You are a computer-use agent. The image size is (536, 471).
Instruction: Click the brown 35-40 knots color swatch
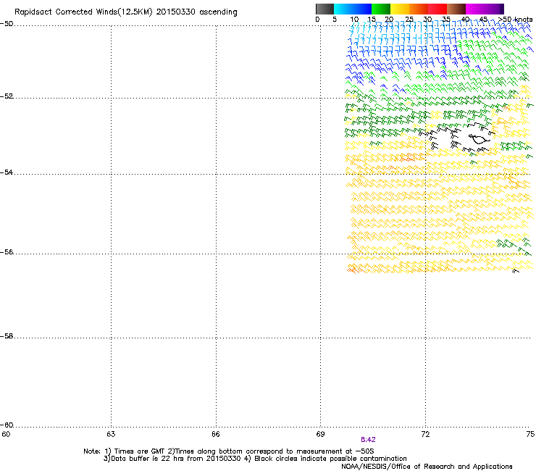click(x=456, y=9)
